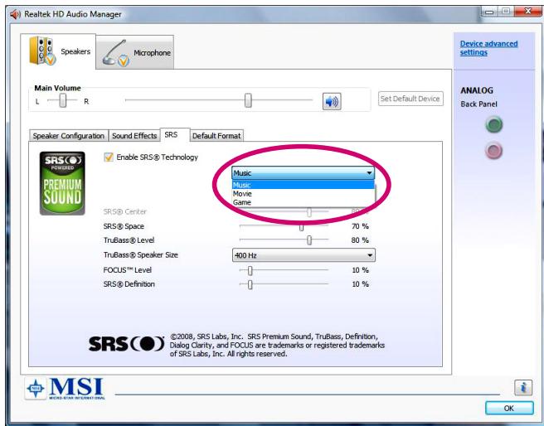Viewport: 544px width, 426px height.
Task: Open the information icon button
Action: click(522, 387)
